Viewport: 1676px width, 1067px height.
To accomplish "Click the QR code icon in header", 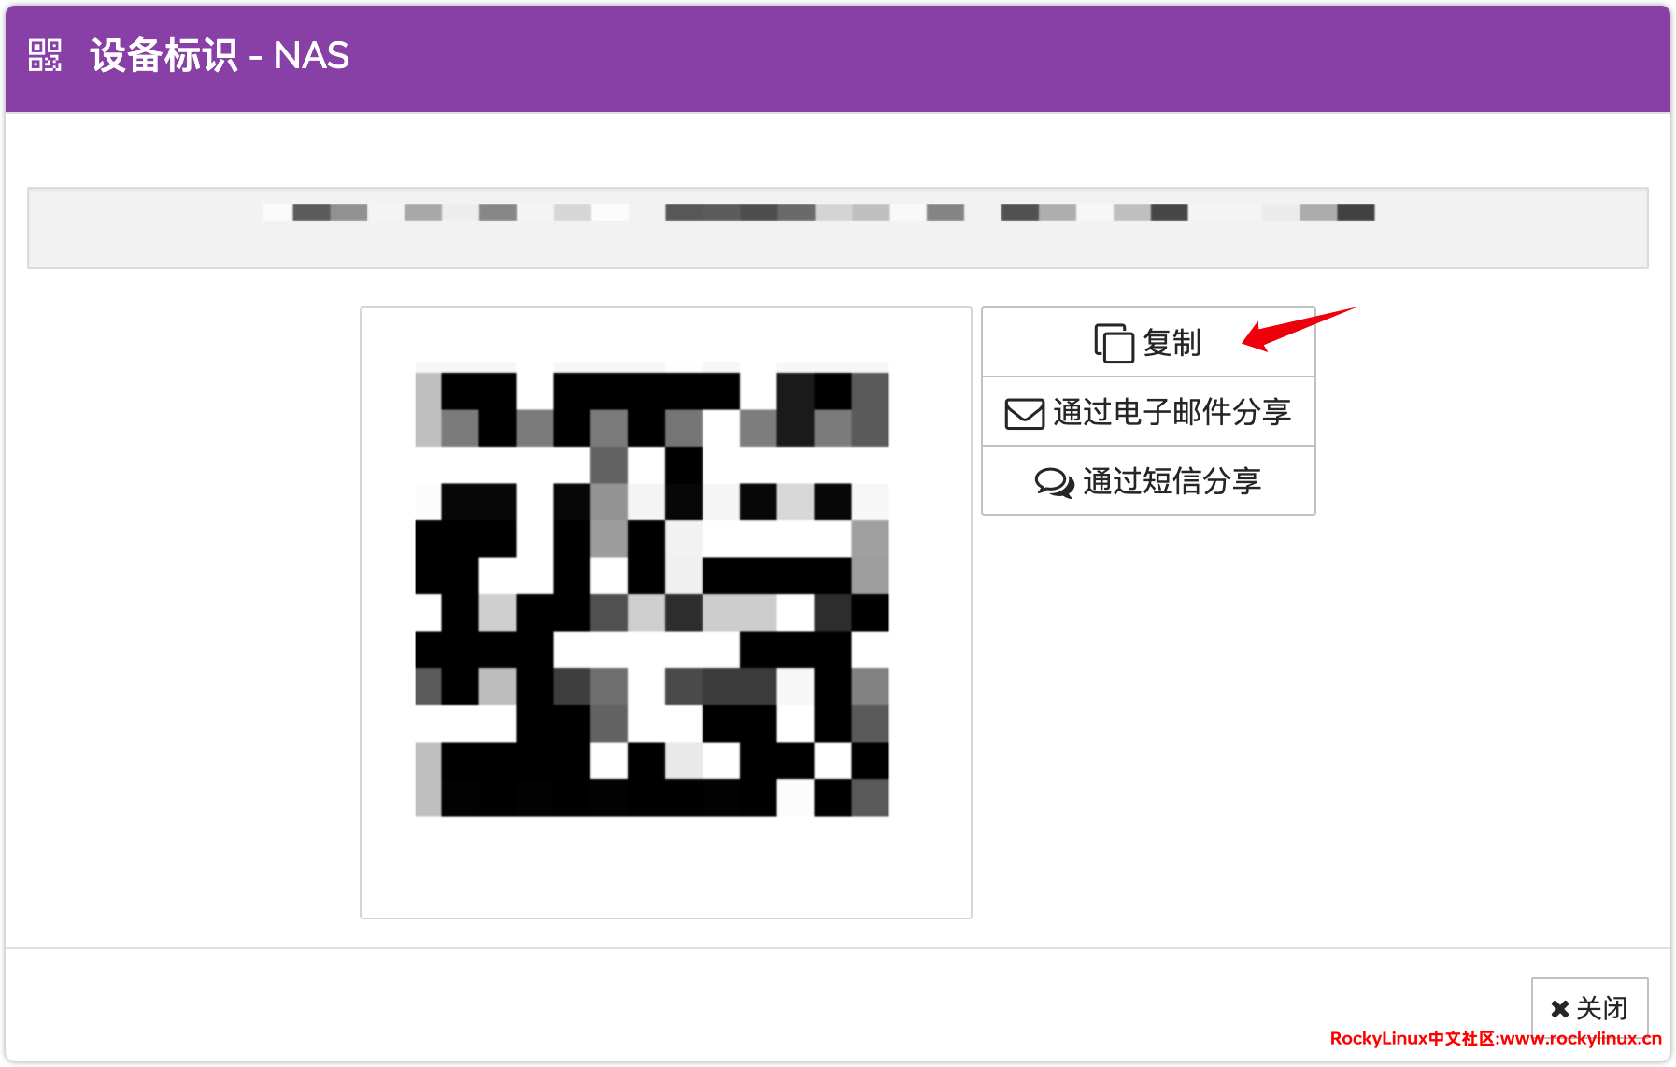I will (x=45, y=55).
